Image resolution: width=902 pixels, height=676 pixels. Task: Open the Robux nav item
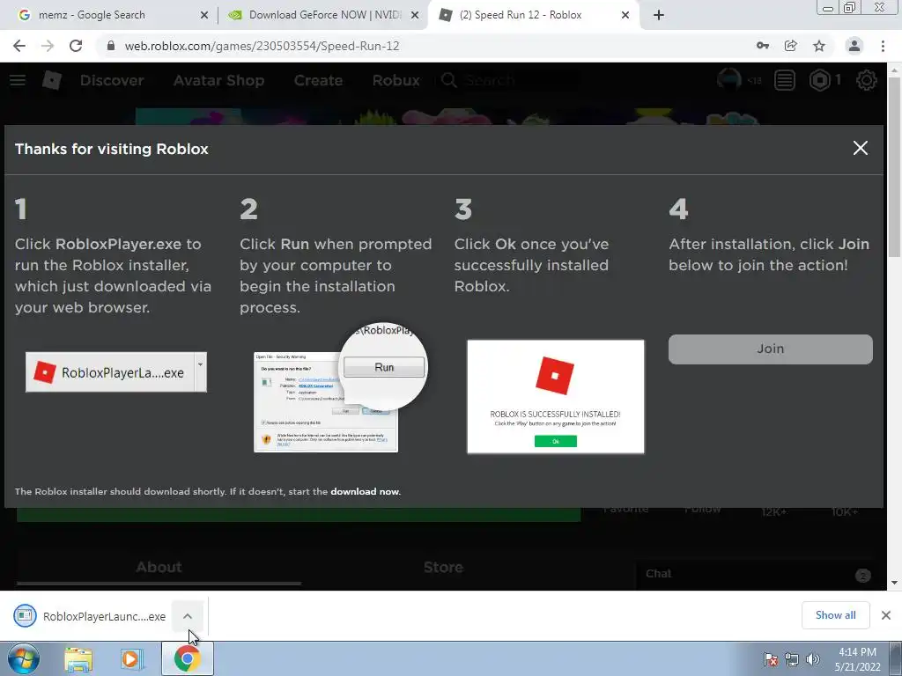click(396, 80)
